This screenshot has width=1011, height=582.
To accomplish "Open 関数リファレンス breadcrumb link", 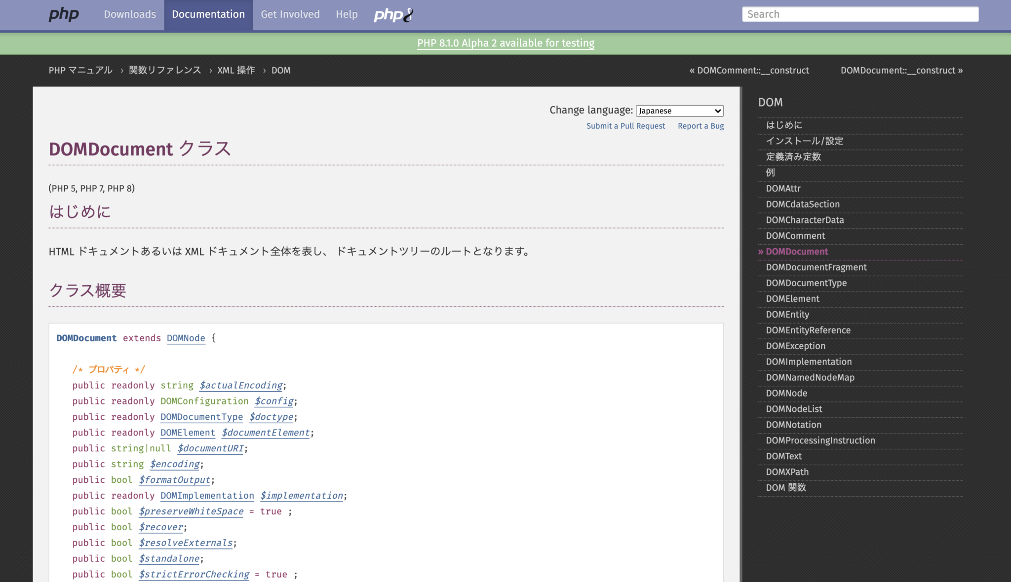I will click(164, 70).
